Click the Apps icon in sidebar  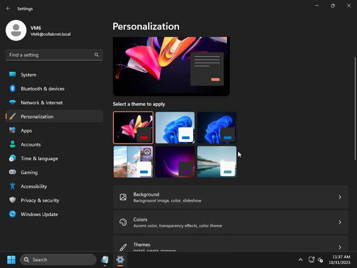click(13, 131)
